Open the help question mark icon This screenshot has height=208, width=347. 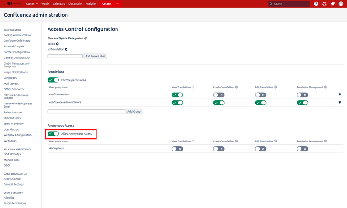point(316,4)
